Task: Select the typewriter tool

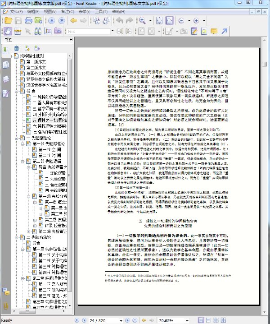Action: point(204,31)
